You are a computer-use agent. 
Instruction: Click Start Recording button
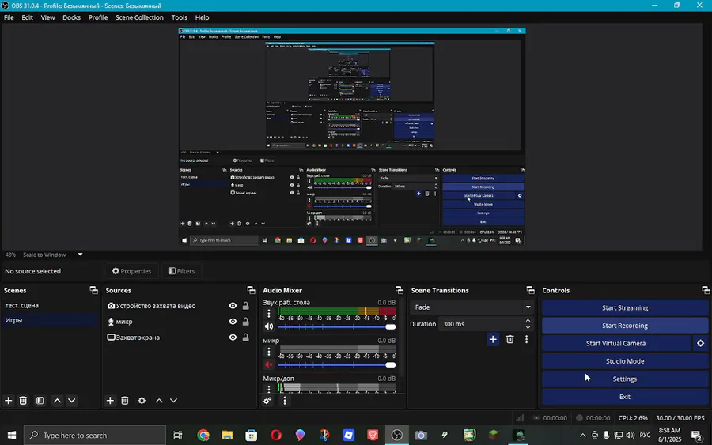(625, 326)
